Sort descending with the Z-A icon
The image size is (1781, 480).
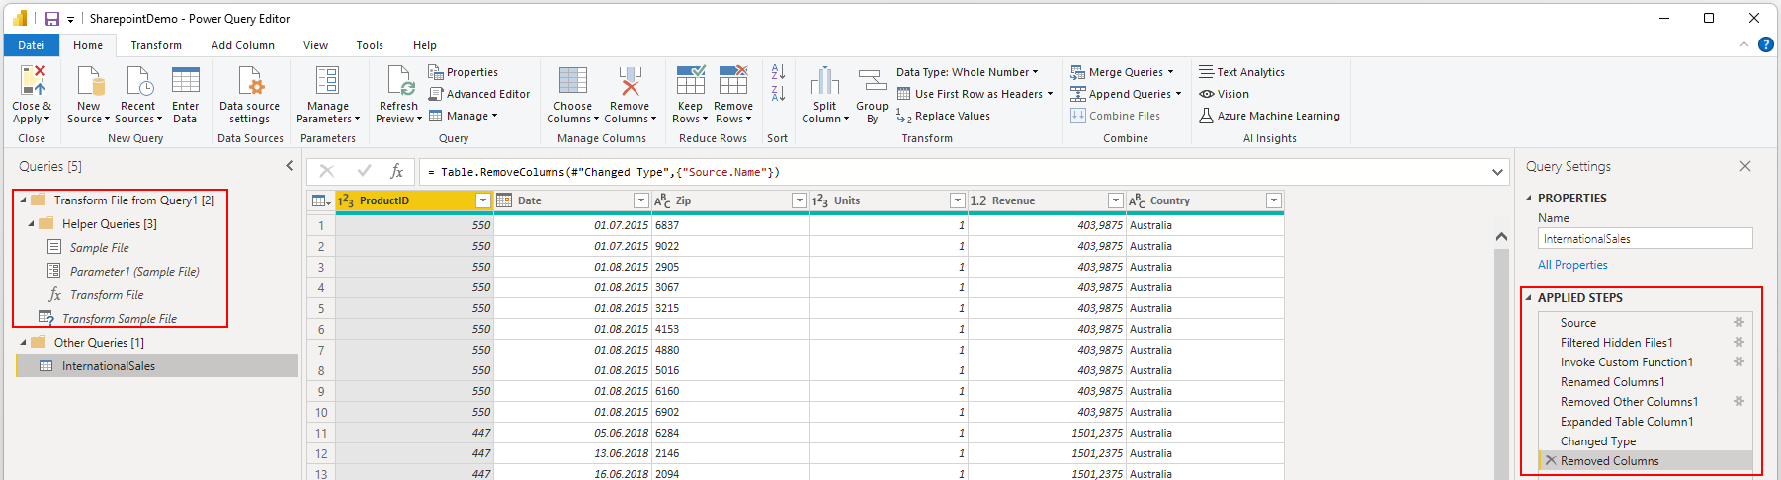point(778,94)
